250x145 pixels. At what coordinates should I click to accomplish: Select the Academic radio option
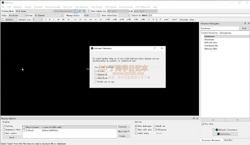96,71
